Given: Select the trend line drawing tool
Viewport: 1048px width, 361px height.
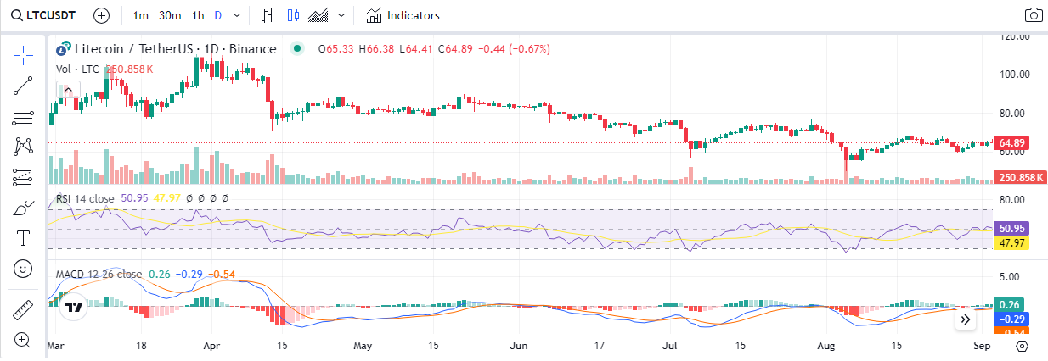Looking at the screenshot, I should 23,85.
